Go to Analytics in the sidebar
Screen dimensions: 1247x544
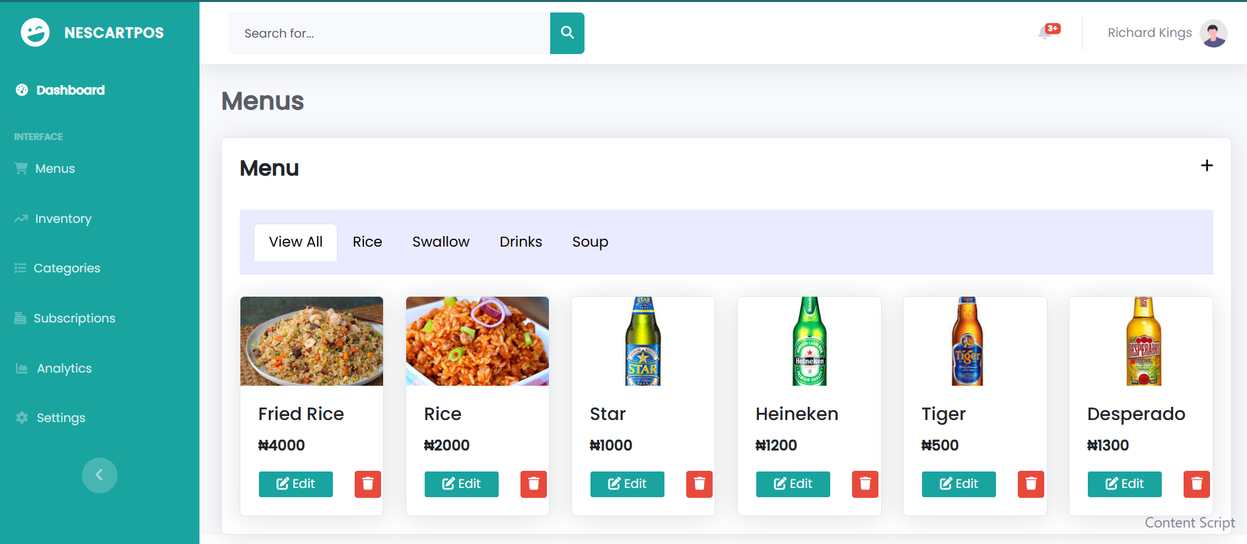tap(64, 369)
